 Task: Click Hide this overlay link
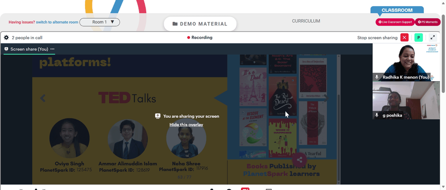click(x=186, y=124)
